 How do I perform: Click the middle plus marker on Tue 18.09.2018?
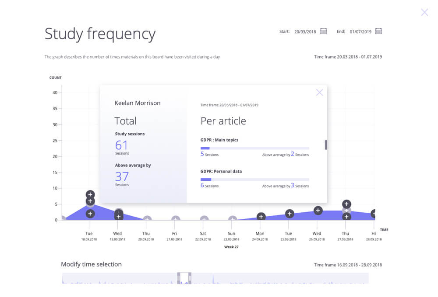(90, 201)
